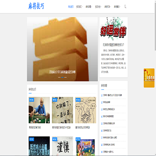This screenshot has width=156, height=156.
Task: Open first article link in sidebar ranking list
Action: (x=113, y=95)
